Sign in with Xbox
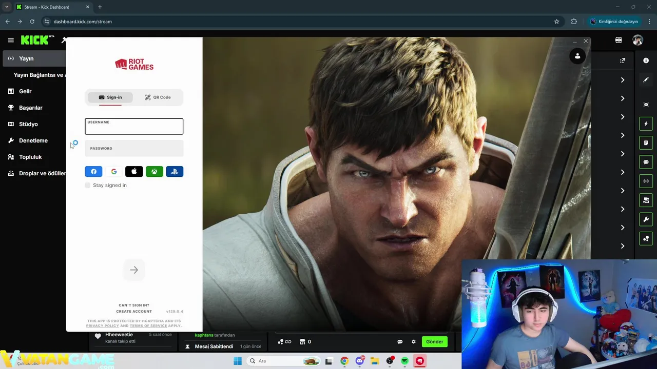The width and height of the screenshot is (657, 369). (154, 172)
